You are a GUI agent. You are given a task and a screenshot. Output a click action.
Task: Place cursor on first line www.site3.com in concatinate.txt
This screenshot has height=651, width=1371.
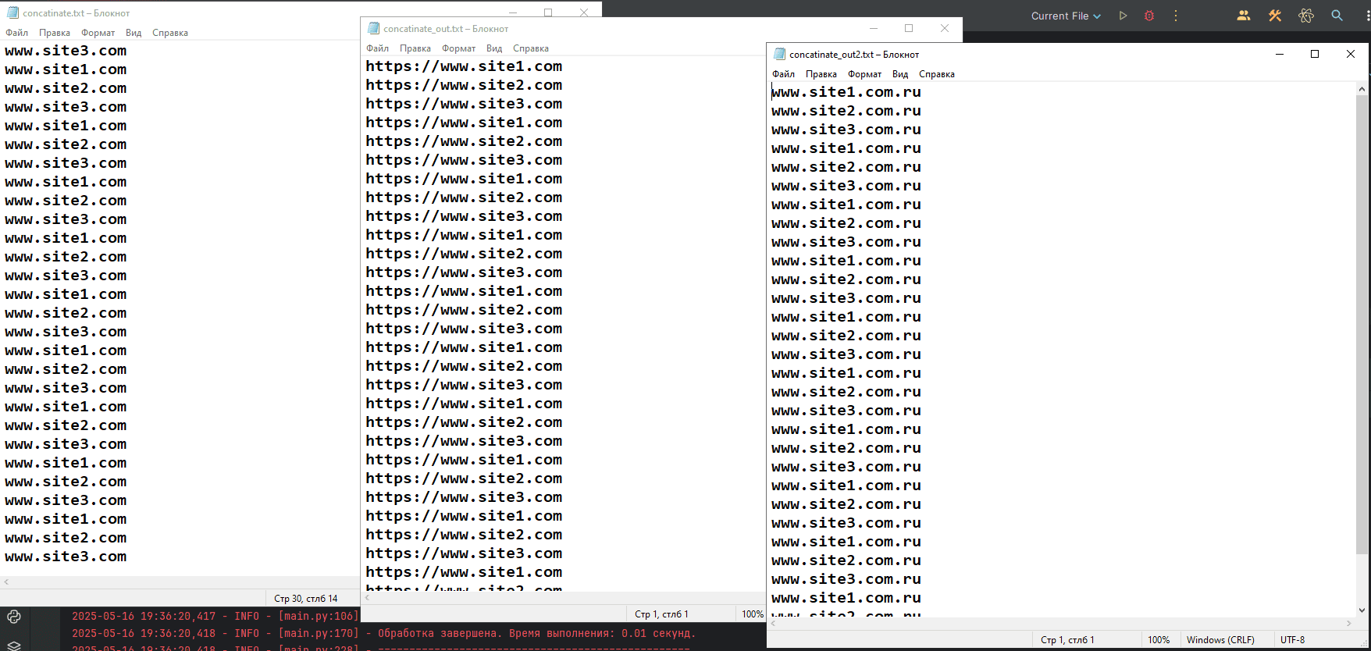[x=66, y=51]
